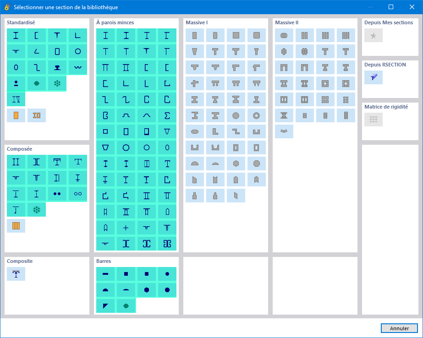Viewport: 423px width, 338px height.
Task: Select the I-section icon in Standardisé
Action: 16,35
